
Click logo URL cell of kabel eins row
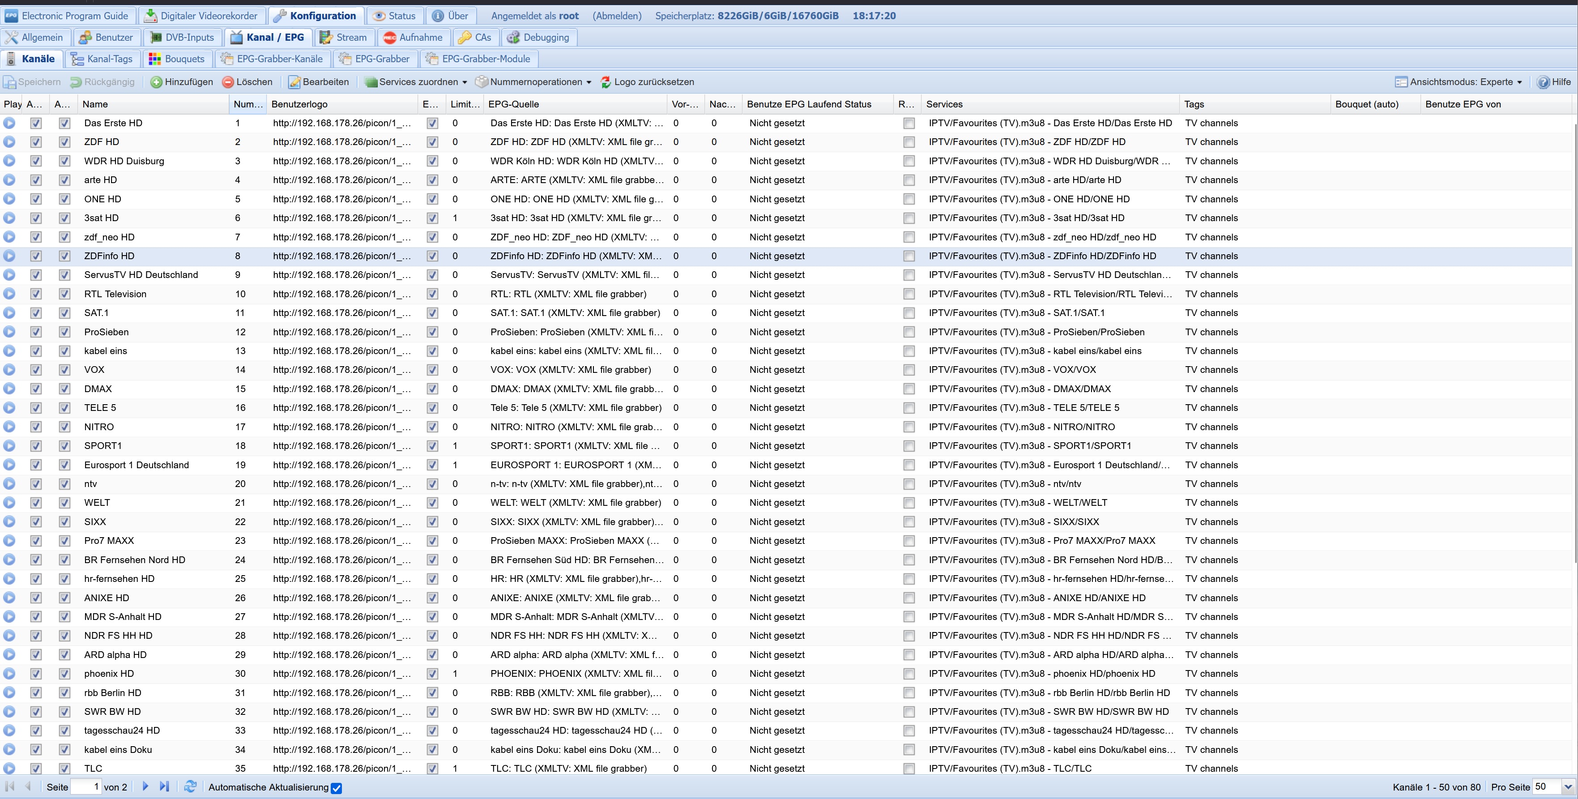[342, 351]
